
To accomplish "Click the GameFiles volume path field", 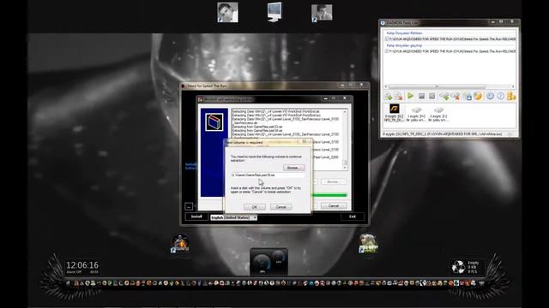I will (x=268, y=175).
